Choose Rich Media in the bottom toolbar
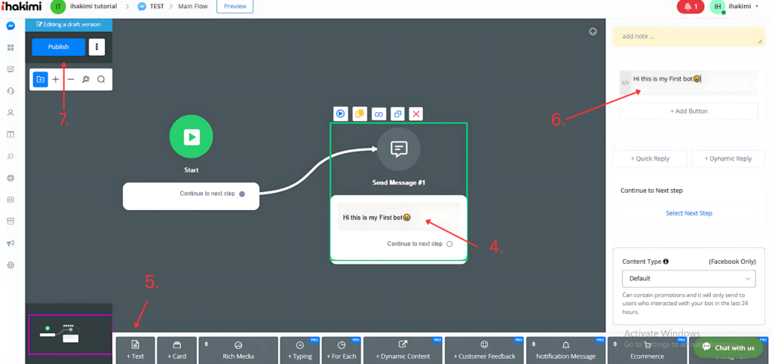This screenshot has height=364, width=772. click(x=237, y=350)
